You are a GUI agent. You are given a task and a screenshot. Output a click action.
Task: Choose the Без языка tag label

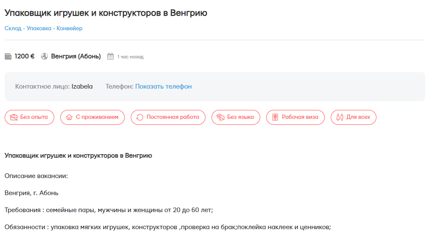click(x=241, y=117)
